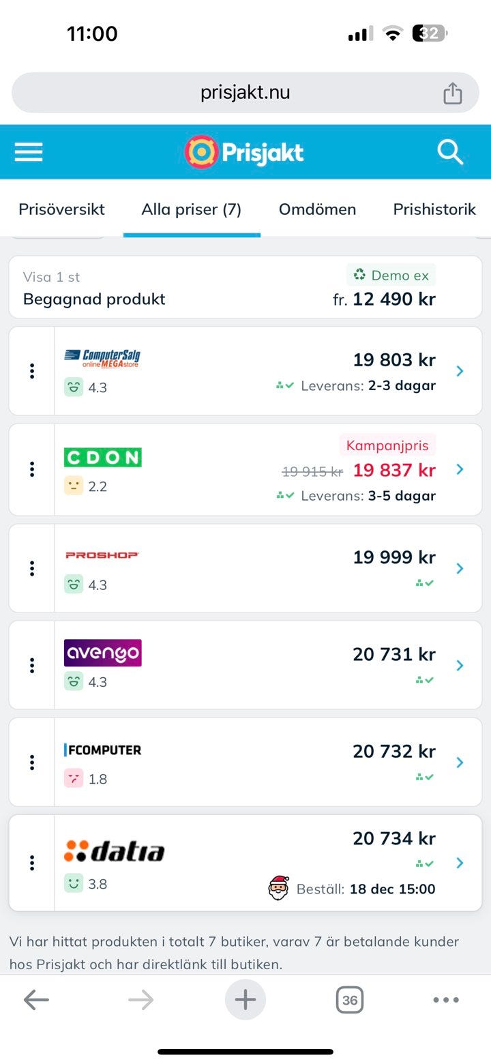Open the hamburger menu in Prisjakt header
Image resolution: width=491 pixels, height=1064 pixels.
pos(29,151)
